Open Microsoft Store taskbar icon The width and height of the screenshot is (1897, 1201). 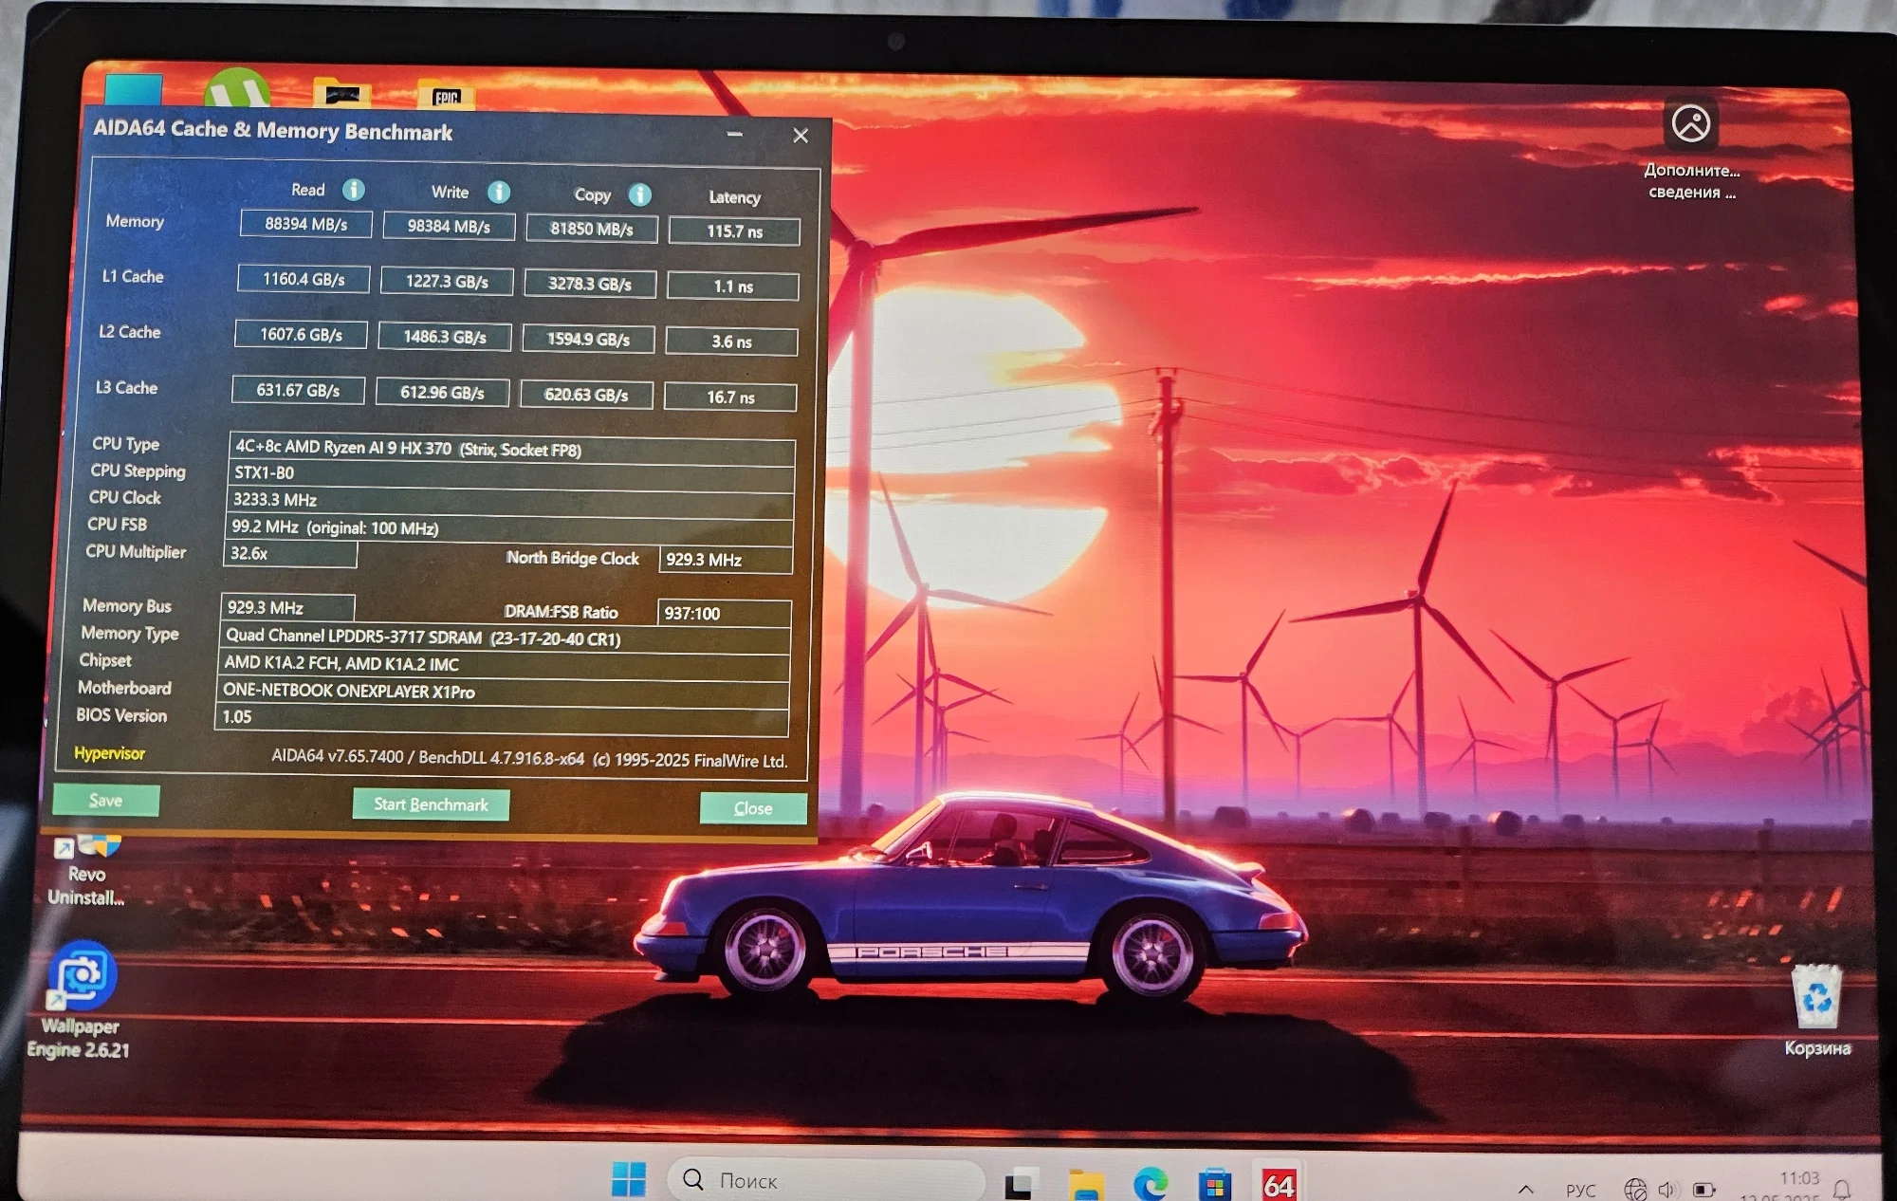pos(1214,1184)
